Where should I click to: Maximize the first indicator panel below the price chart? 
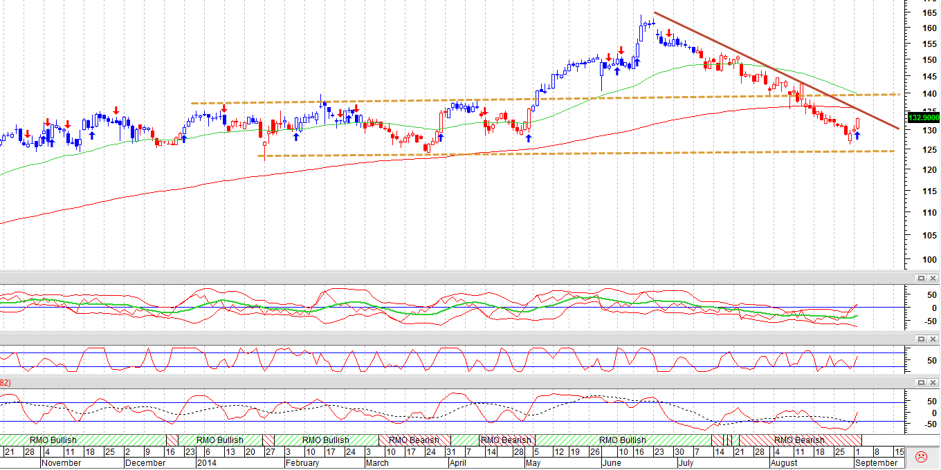point(921,278)
